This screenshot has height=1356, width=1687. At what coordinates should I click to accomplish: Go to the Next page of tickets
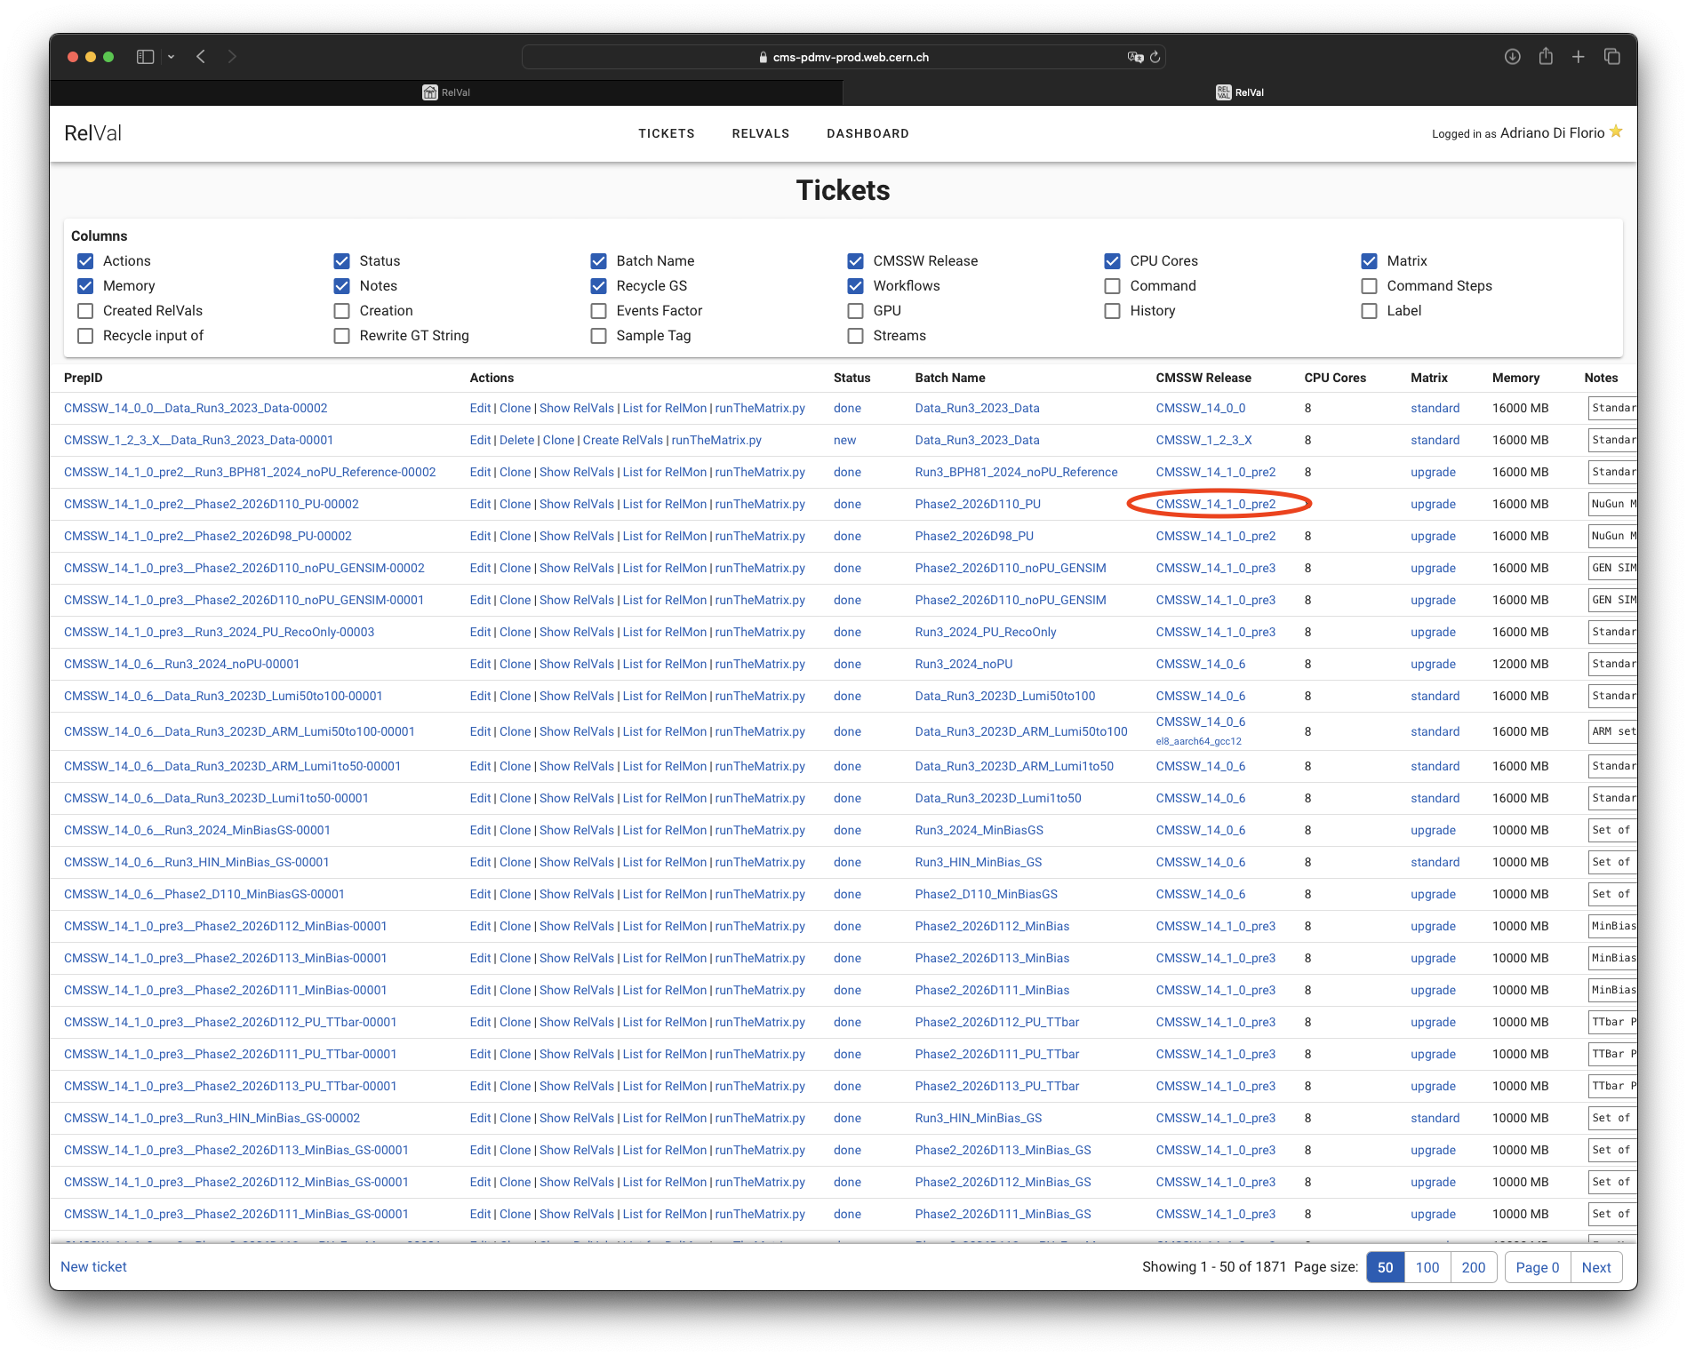[1595, 1267]
